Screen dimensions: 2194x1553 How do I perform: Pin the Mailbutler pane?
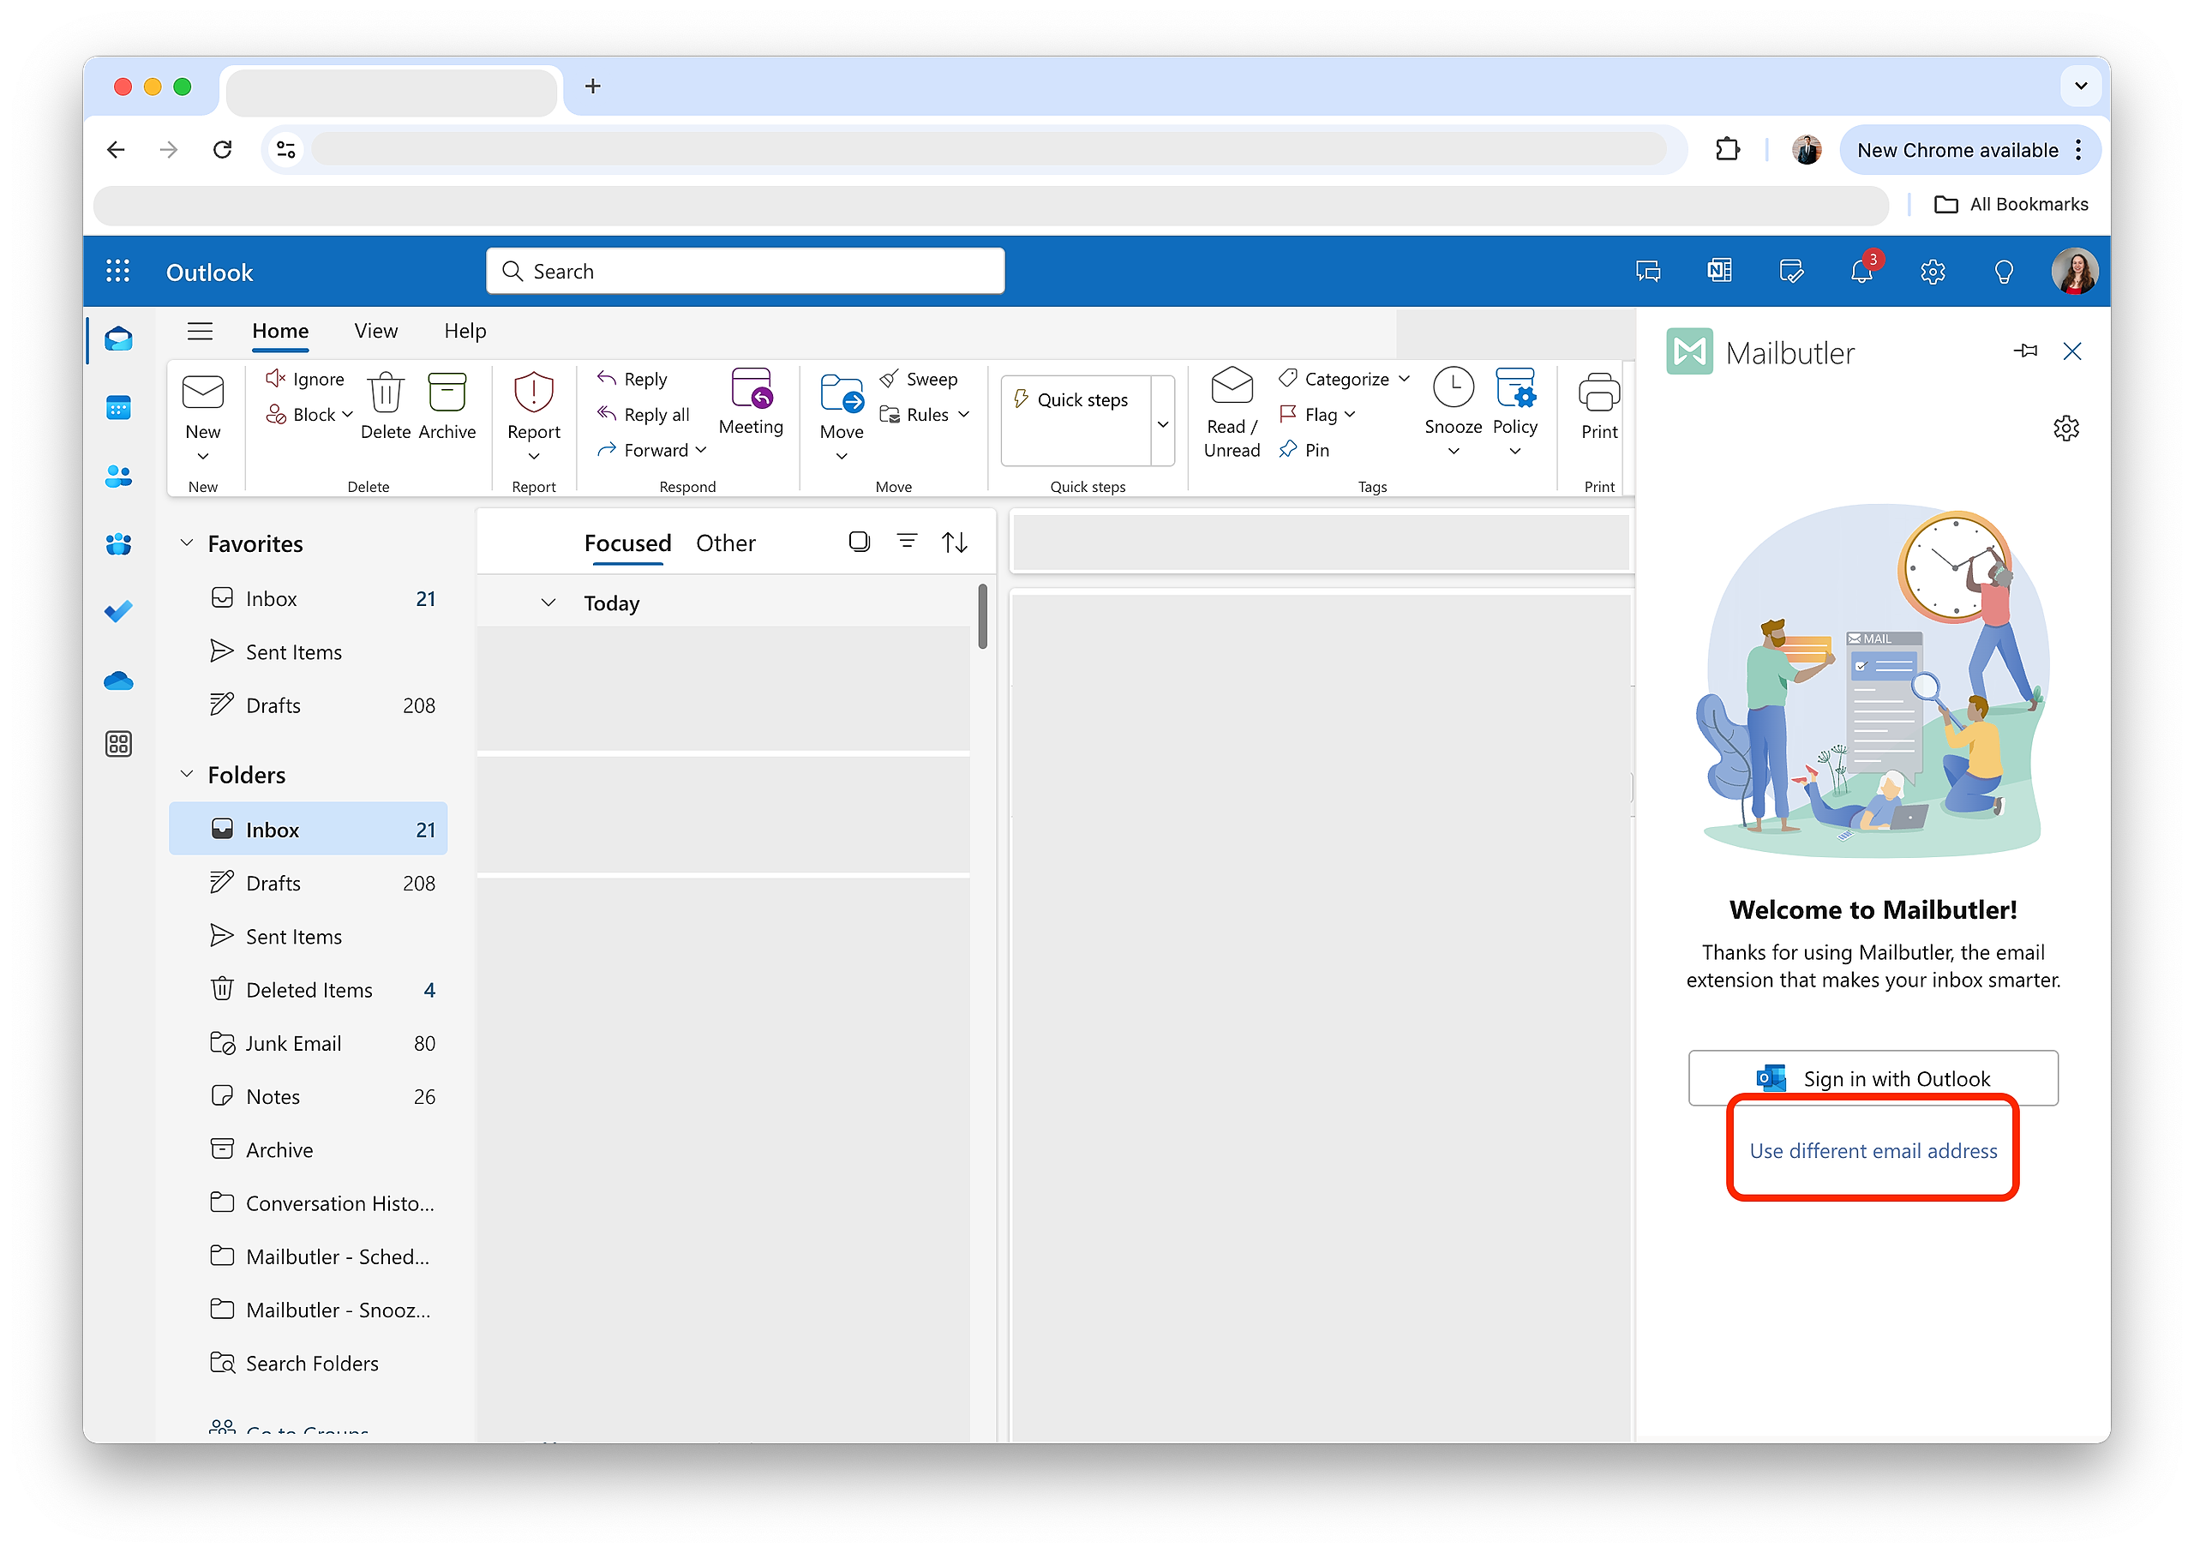tap(2025, 351)
